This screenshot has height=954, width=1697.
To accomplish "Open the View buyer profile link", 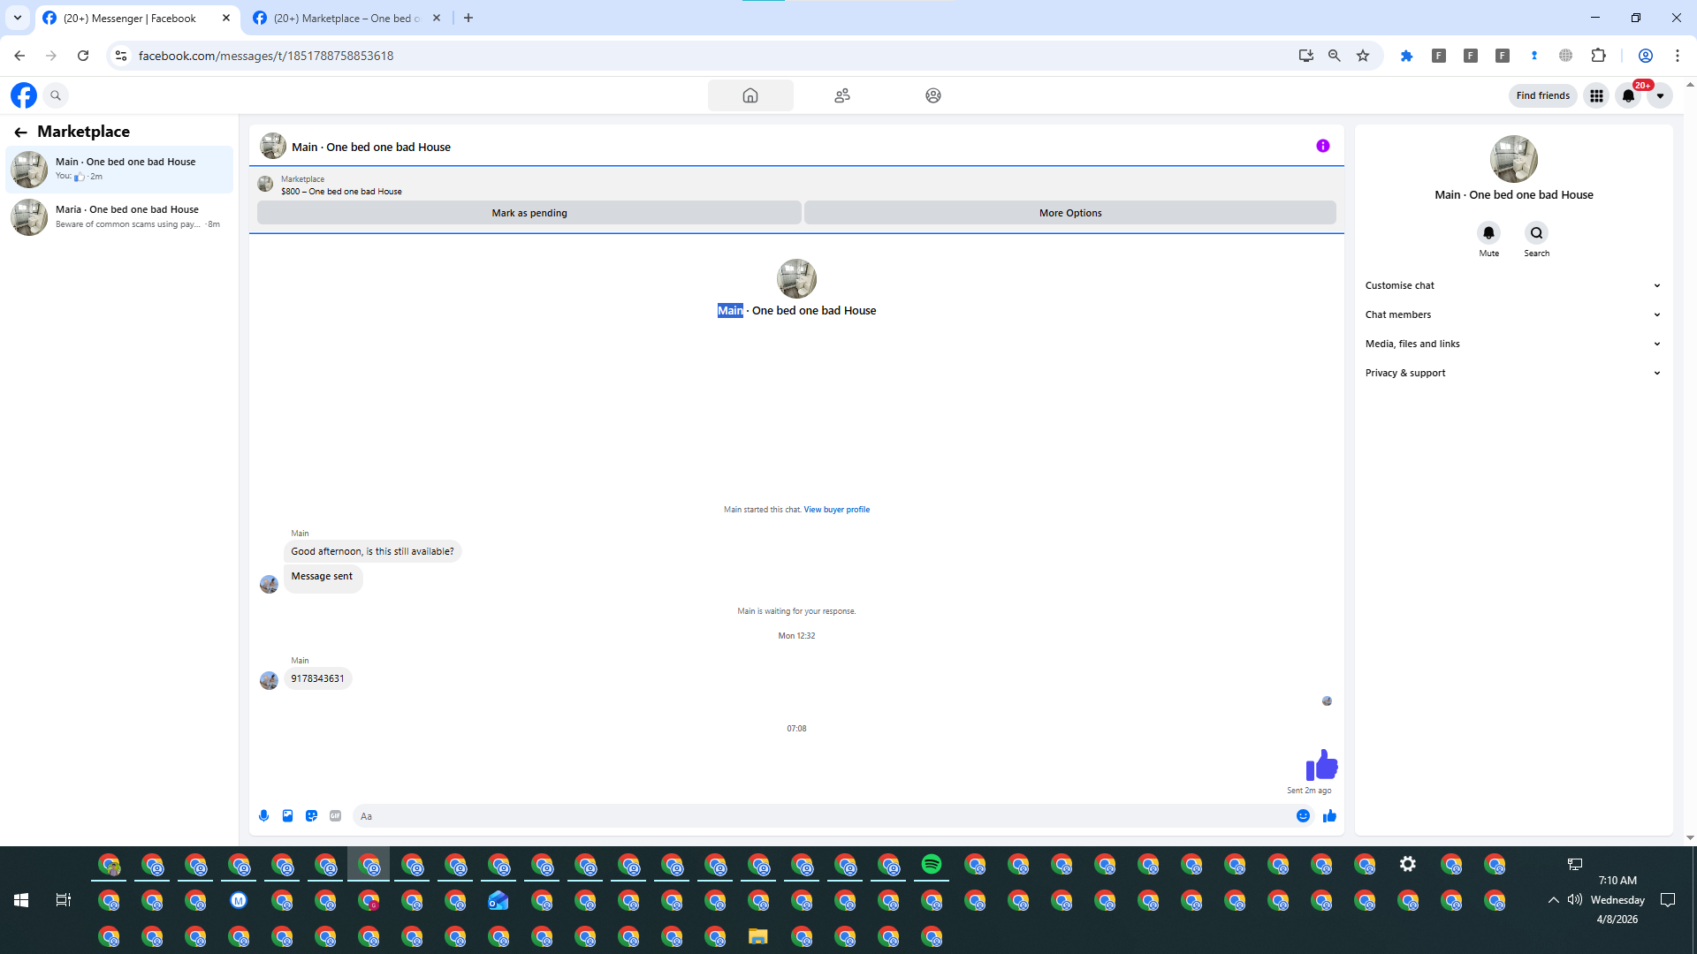I will click(x=836, y=510).
